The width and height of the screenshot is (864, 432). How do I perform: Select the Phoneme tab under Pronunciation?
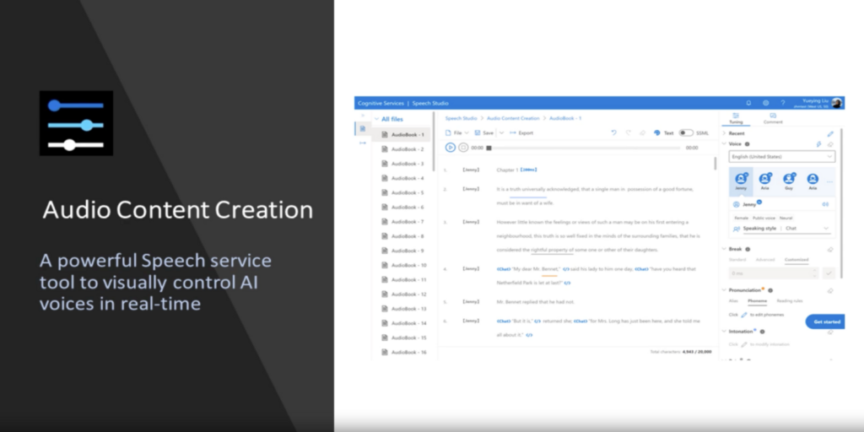click(757, 300)
